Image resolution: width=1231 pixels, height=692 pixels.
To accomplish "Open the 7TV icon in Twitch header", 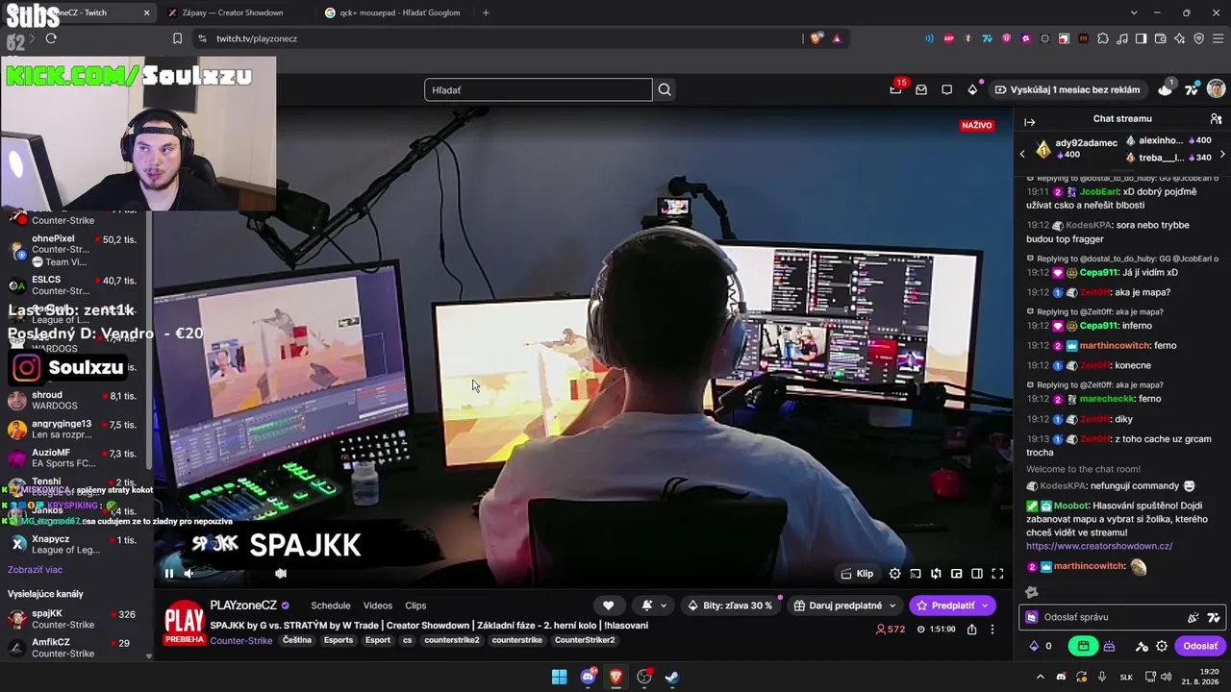I will pos(1192,89).
